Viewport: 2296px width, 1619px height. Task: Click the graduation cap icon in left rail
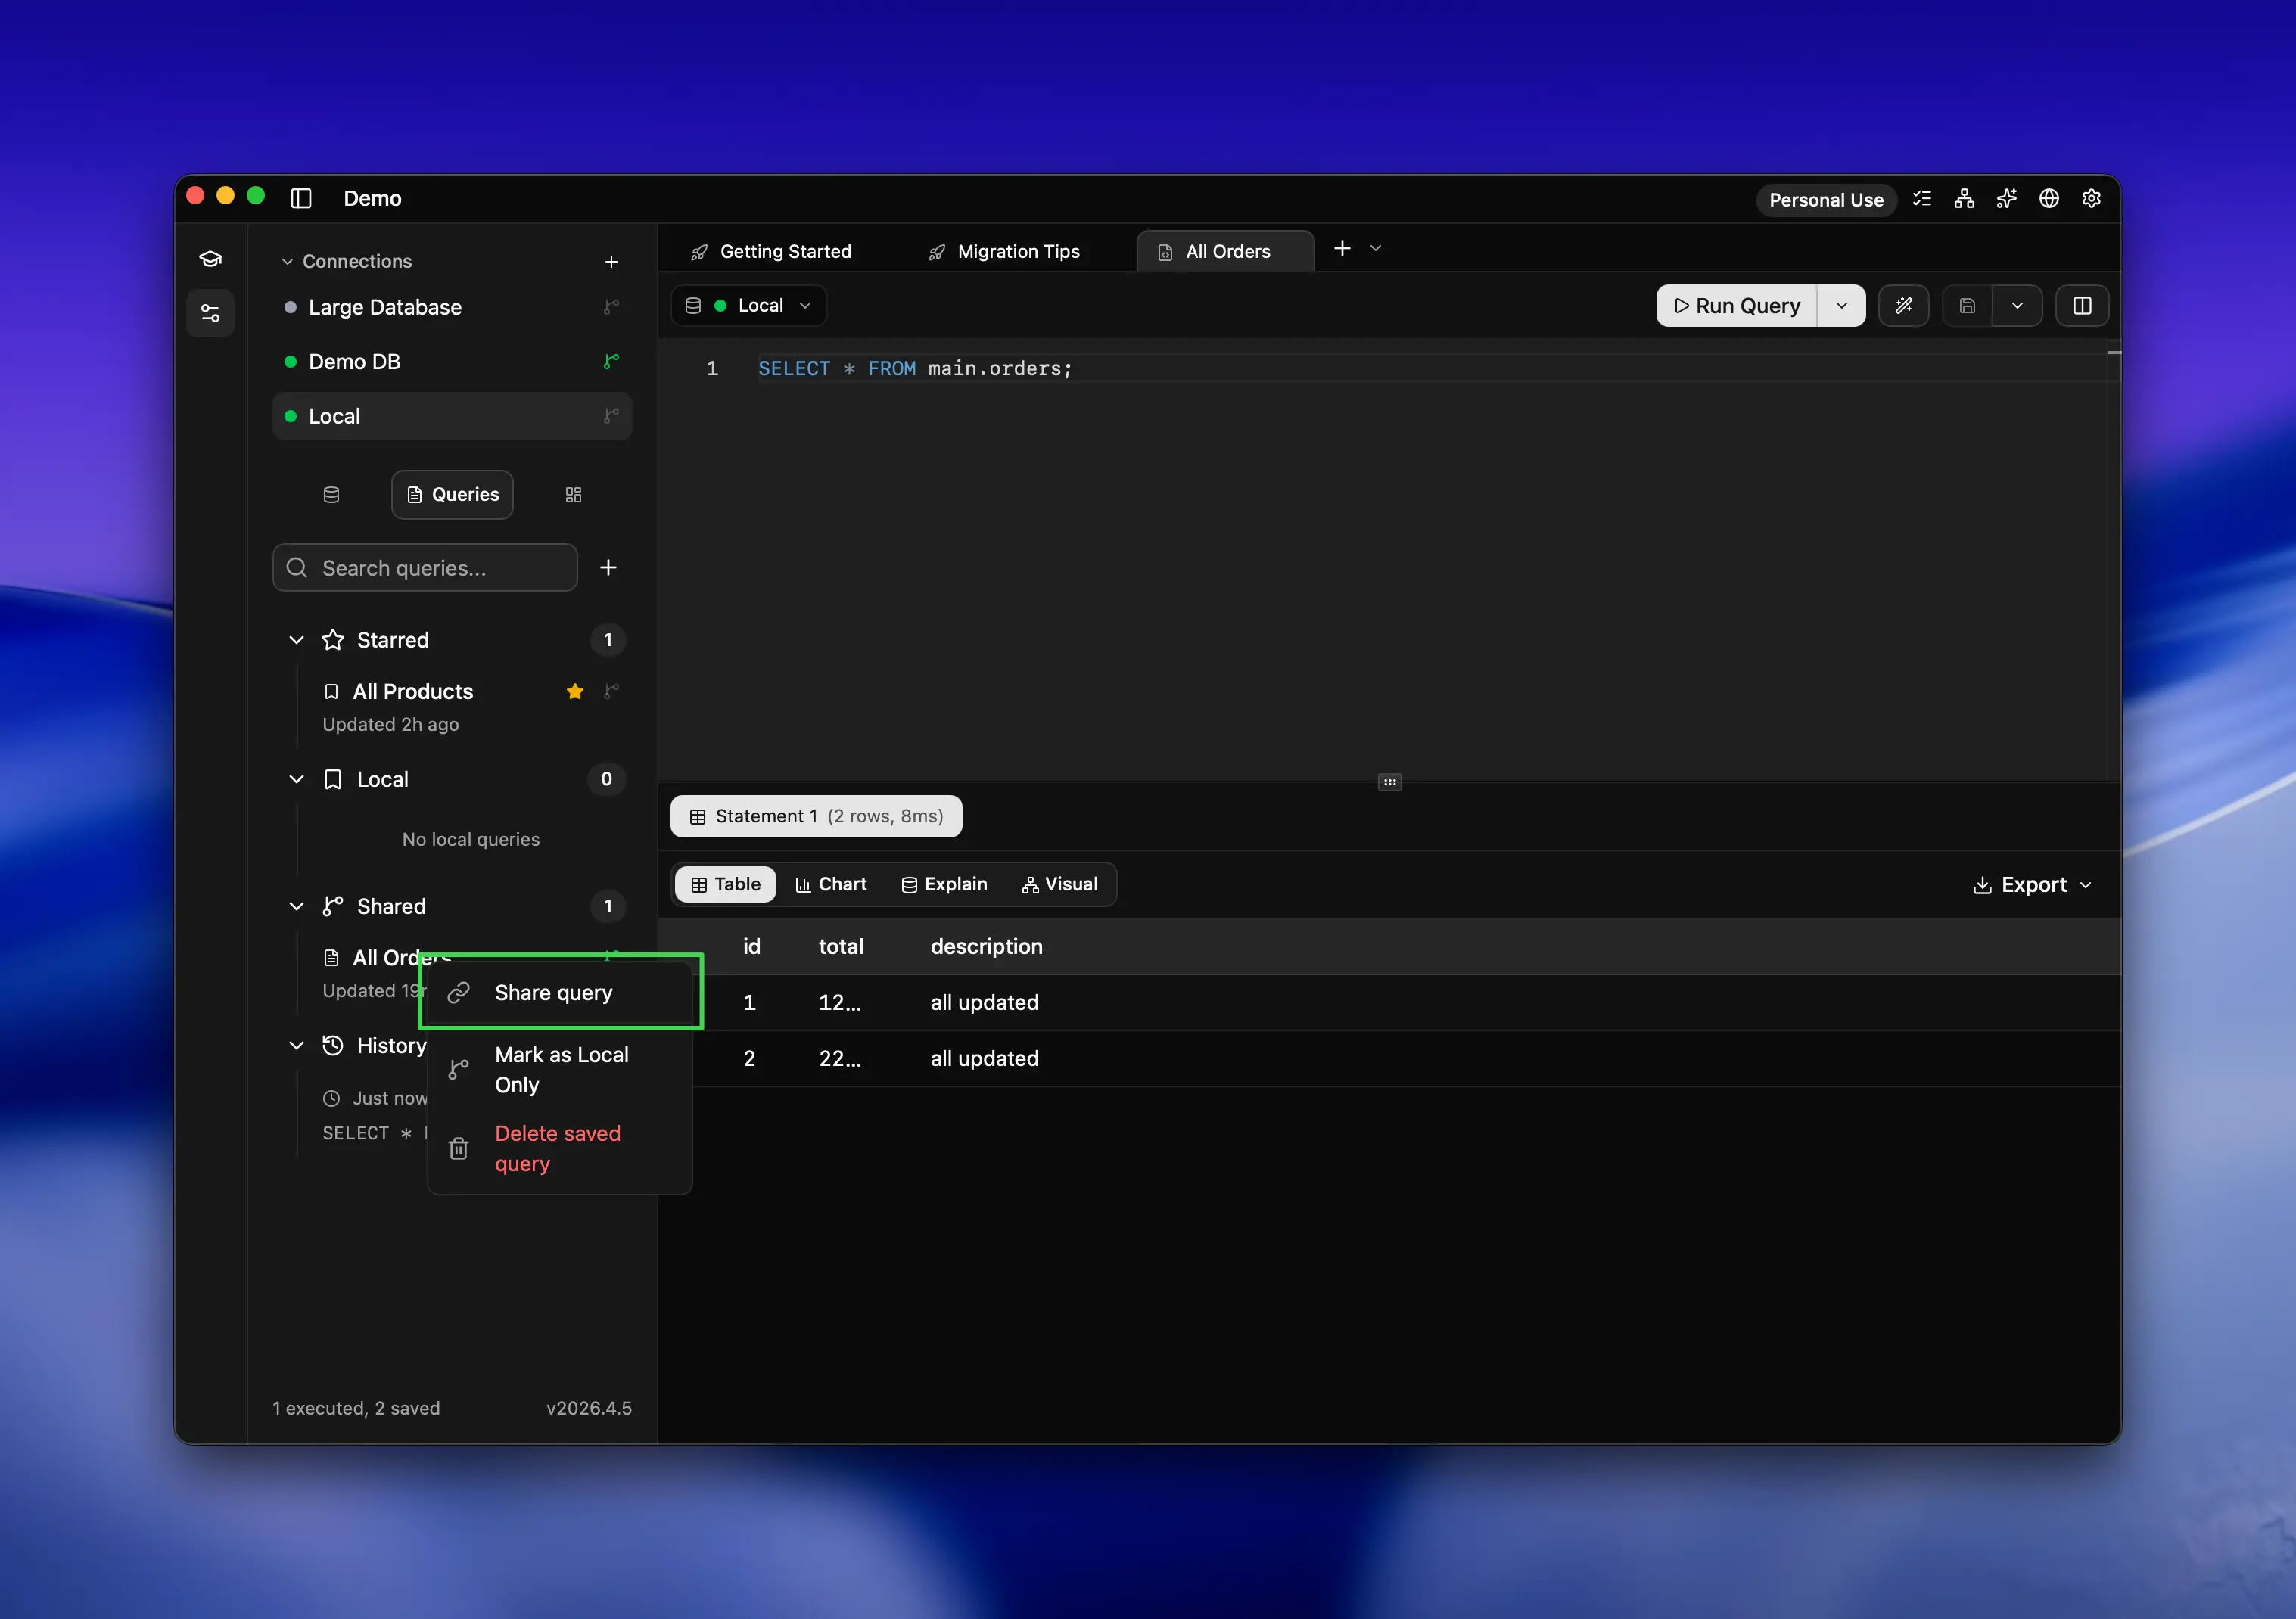coord(210,259)
